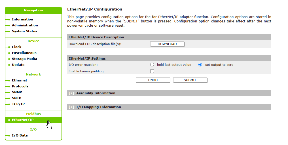
Task: Go to Administration in navigation
Action: click(25, 25)
